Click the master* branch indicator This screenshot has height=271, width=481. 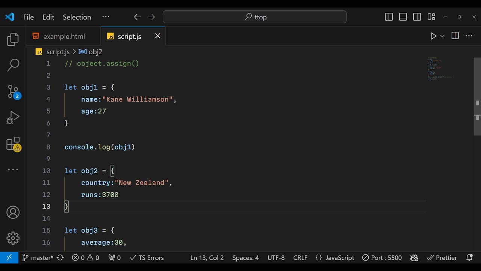pyautogui.click(x=38, y=258)
